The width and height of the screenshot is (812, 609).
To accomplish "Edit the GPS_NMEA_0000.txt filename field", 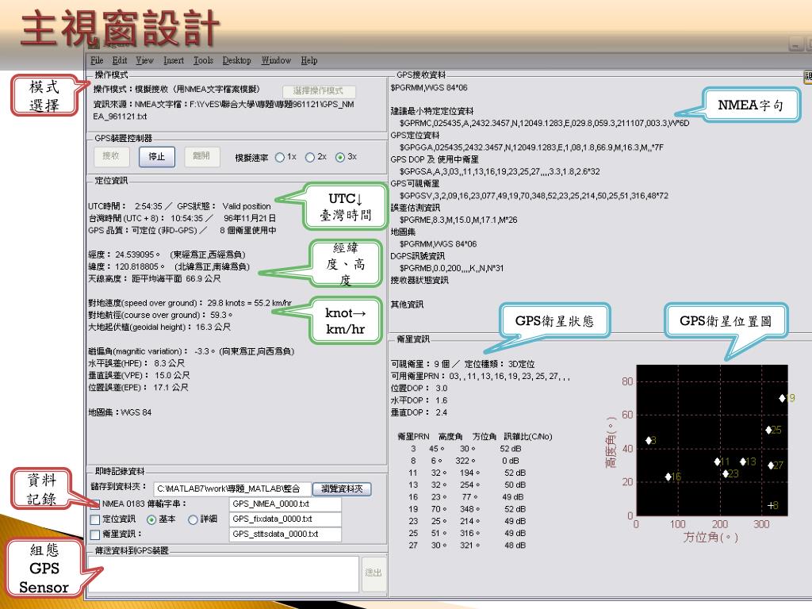I will pos(285,504).
